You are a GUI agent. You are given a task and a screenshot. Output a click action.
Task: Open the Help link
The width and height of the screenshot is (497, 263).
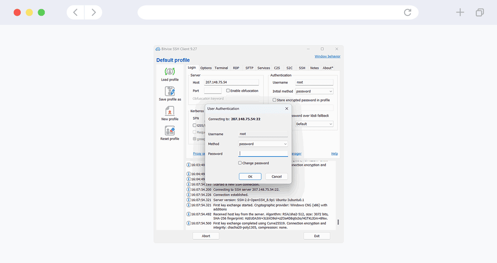click(x=335, y=154)
